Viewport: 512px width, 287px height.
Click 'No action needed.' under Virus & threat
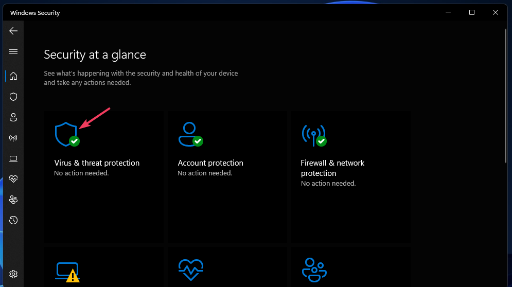click(81, 173)
